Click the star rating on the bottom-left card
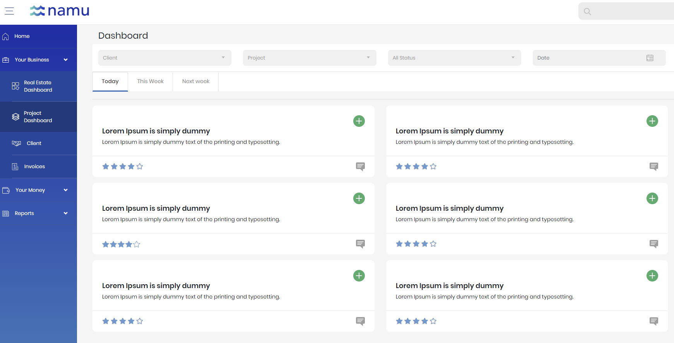 pos(123,321)
